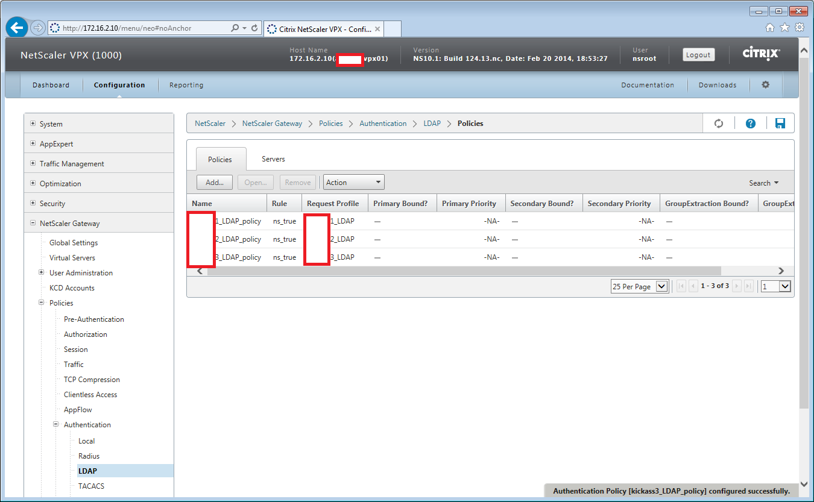Select the Policies tab
This screenshot has width=814, height=502.
[220, 160]
